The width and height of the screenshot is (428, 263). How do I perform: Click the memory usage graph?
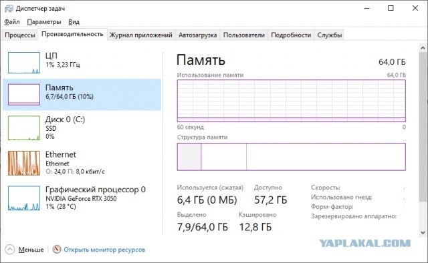point(292,101)
